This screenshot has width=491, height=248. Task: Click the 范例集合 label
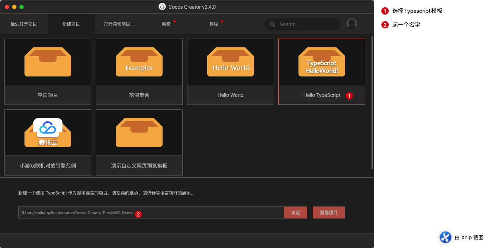pos(139,95)
